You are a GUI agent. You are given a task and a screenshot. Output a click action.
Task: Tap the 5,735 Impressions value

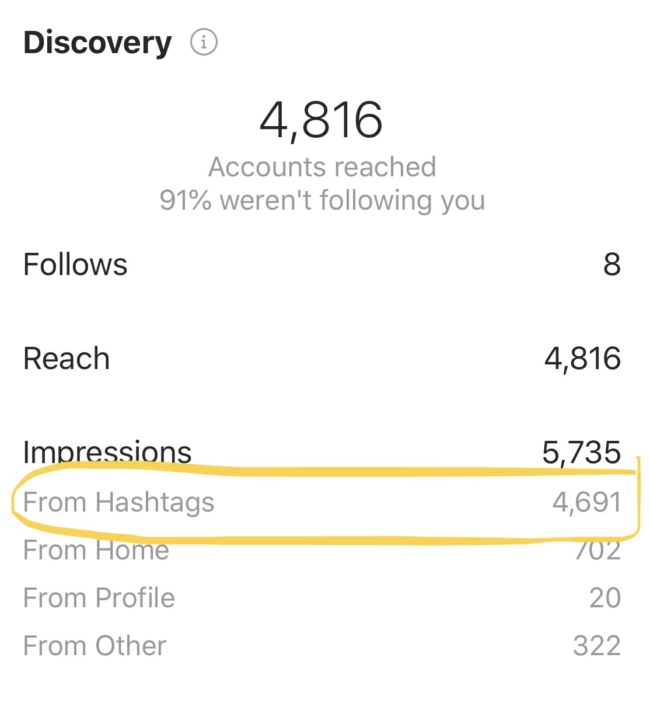pos(581,452)
